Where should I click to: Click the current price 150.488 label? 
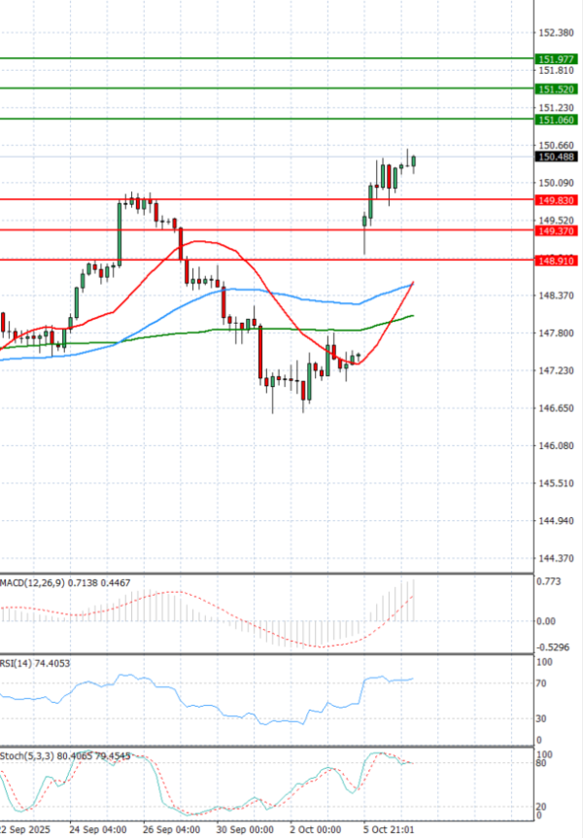pos(557,157)
